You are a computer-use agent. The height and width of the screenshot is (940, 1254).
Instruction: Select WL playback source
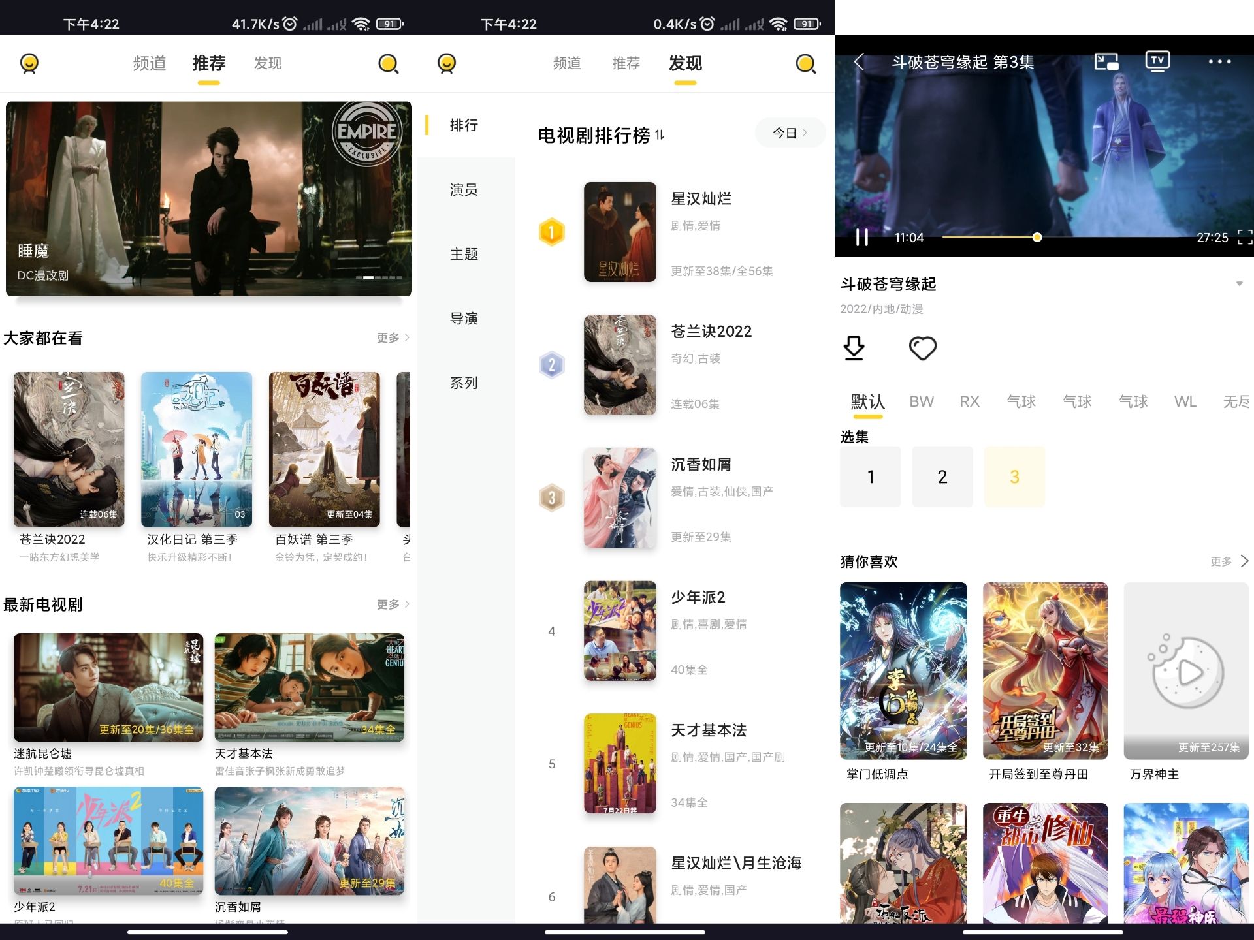tap(1185, 401)
